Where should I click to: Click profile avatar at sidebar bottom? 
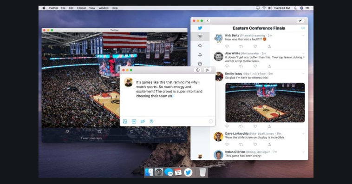point(200,157)
